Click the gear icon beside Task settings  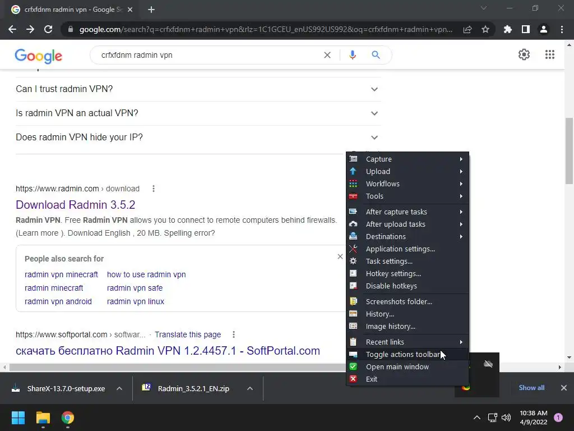pos(353,261)
